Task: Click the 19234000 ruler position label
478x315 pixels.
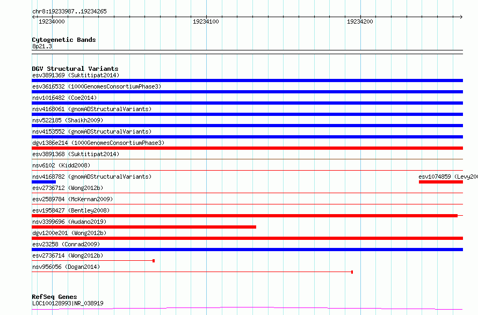Action: tap(52, 21)
